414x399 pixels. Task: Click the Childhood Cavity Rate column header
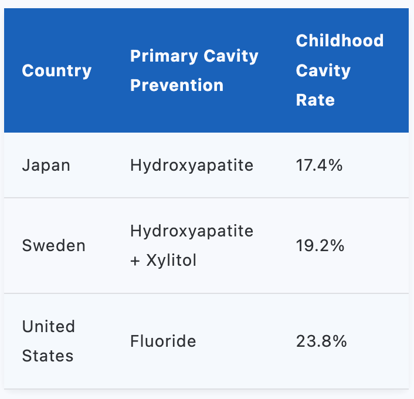(340, 70)
